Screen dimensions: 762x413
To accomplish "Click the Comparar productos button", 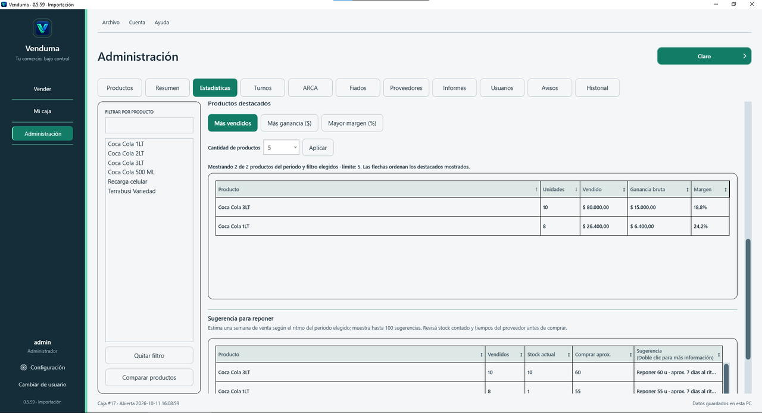I will click(149, 378).
